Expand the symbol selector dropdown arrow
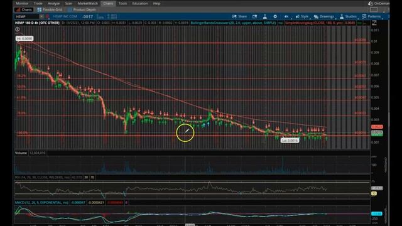402x226 pixels. [41, 16]
